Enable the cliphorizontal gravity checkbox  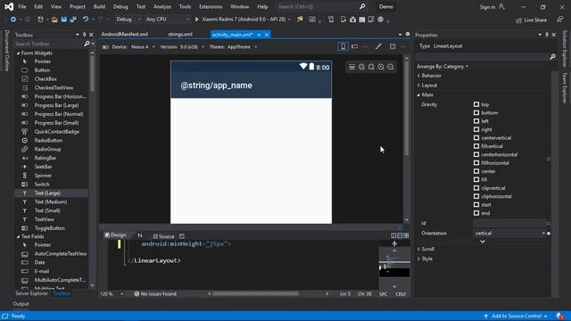[x=476, y=196]
